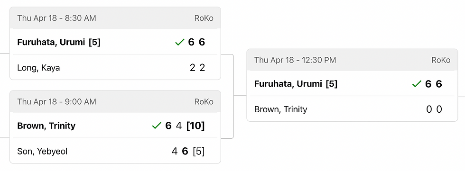Click the green checkmark next to Brown, Trinity

click(156, 126)
